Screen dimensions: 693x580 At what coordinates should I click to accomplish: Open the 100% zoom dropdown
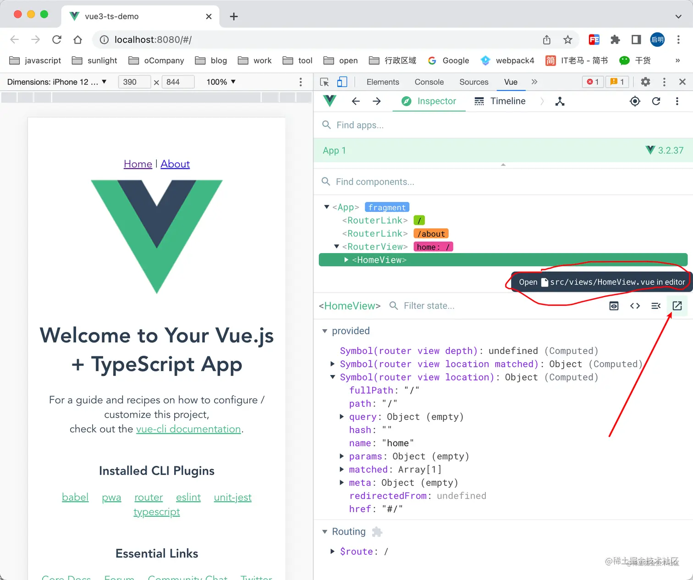click(221, 82)
